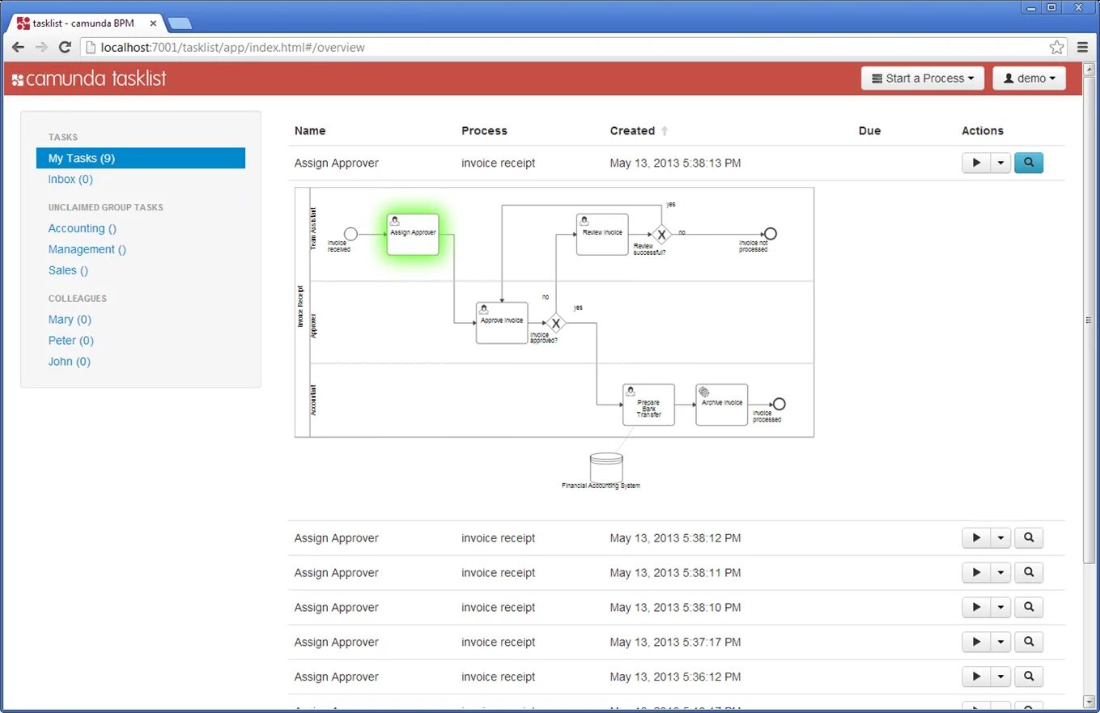This screenshot has width=1100, height=713.
Task: Click the Review Invoice task in diagram
Action: coord(602,235)
